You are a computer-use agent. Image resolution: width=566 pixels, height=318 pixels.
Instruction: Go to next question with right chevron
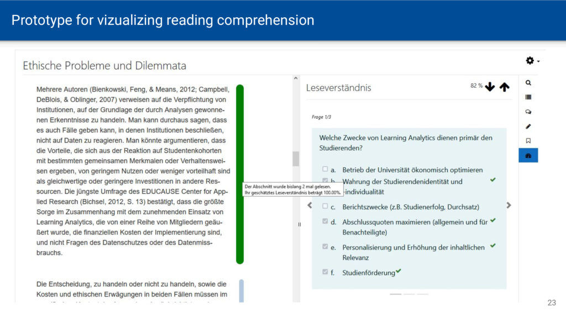click(x=509, y=205)
